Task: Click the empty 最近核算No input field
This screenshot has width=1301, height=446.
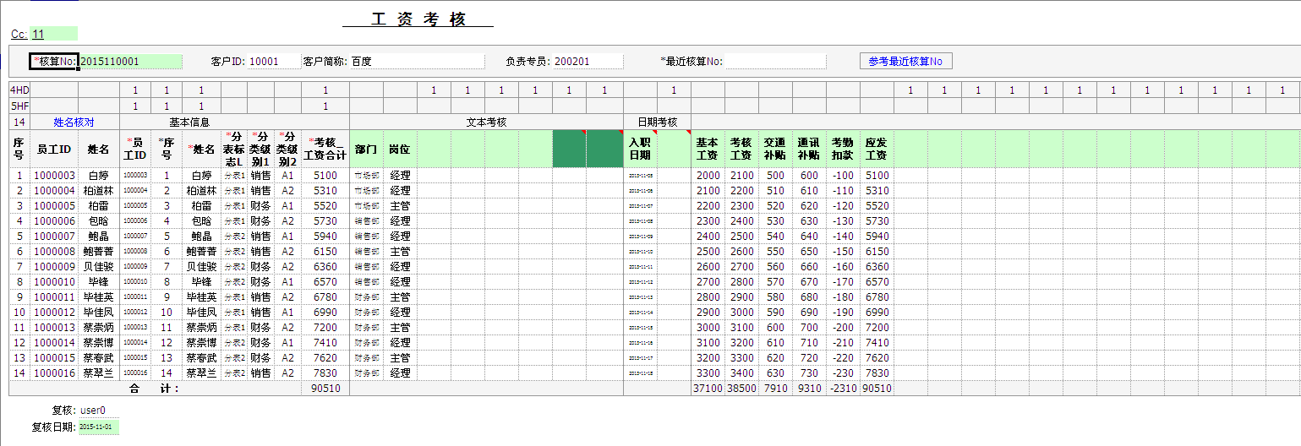Action: (x=774, y=62)
